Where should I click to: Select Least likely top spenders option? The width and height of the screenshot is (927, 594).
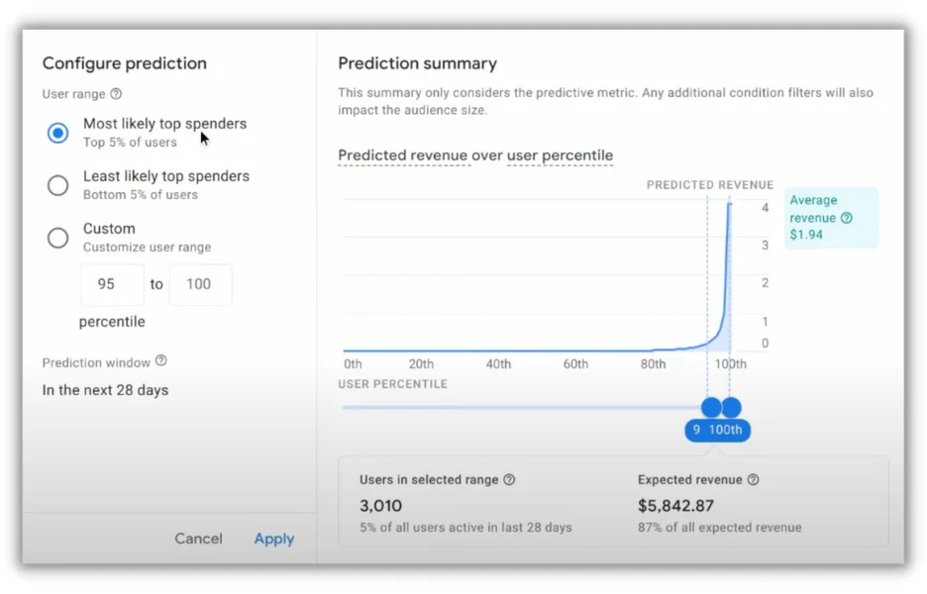[x=58, y=185]
